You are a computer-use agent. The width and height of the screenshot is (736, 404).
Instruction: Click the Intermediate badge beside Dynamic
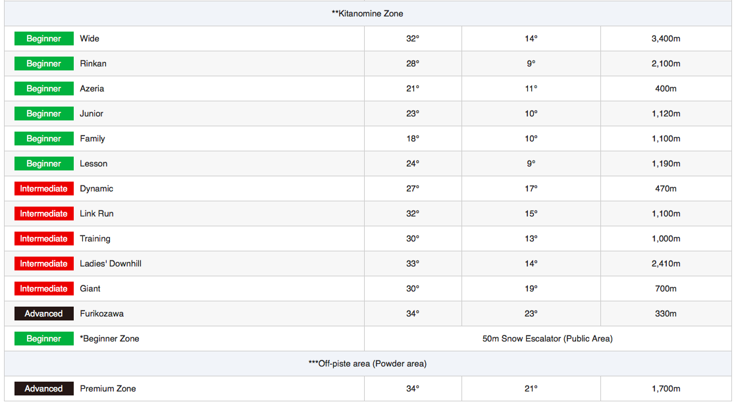click(43, 189)
